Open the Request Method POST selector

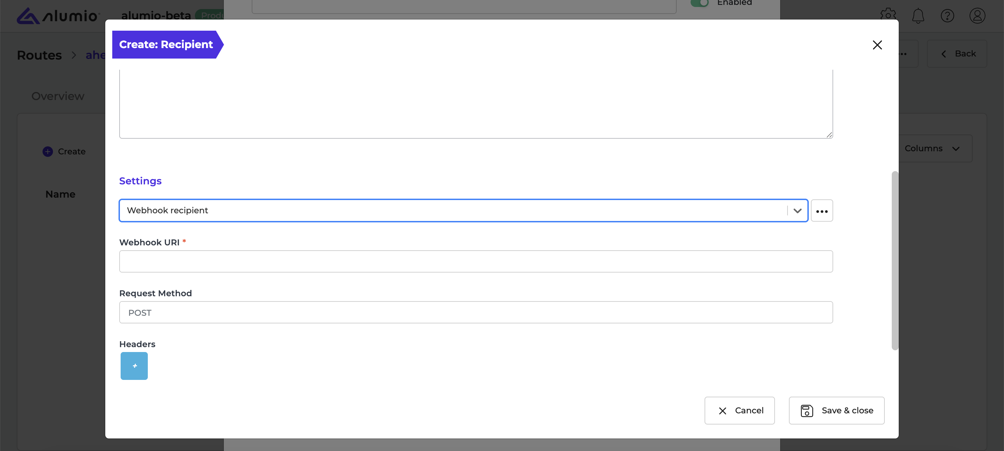point(476,312)
